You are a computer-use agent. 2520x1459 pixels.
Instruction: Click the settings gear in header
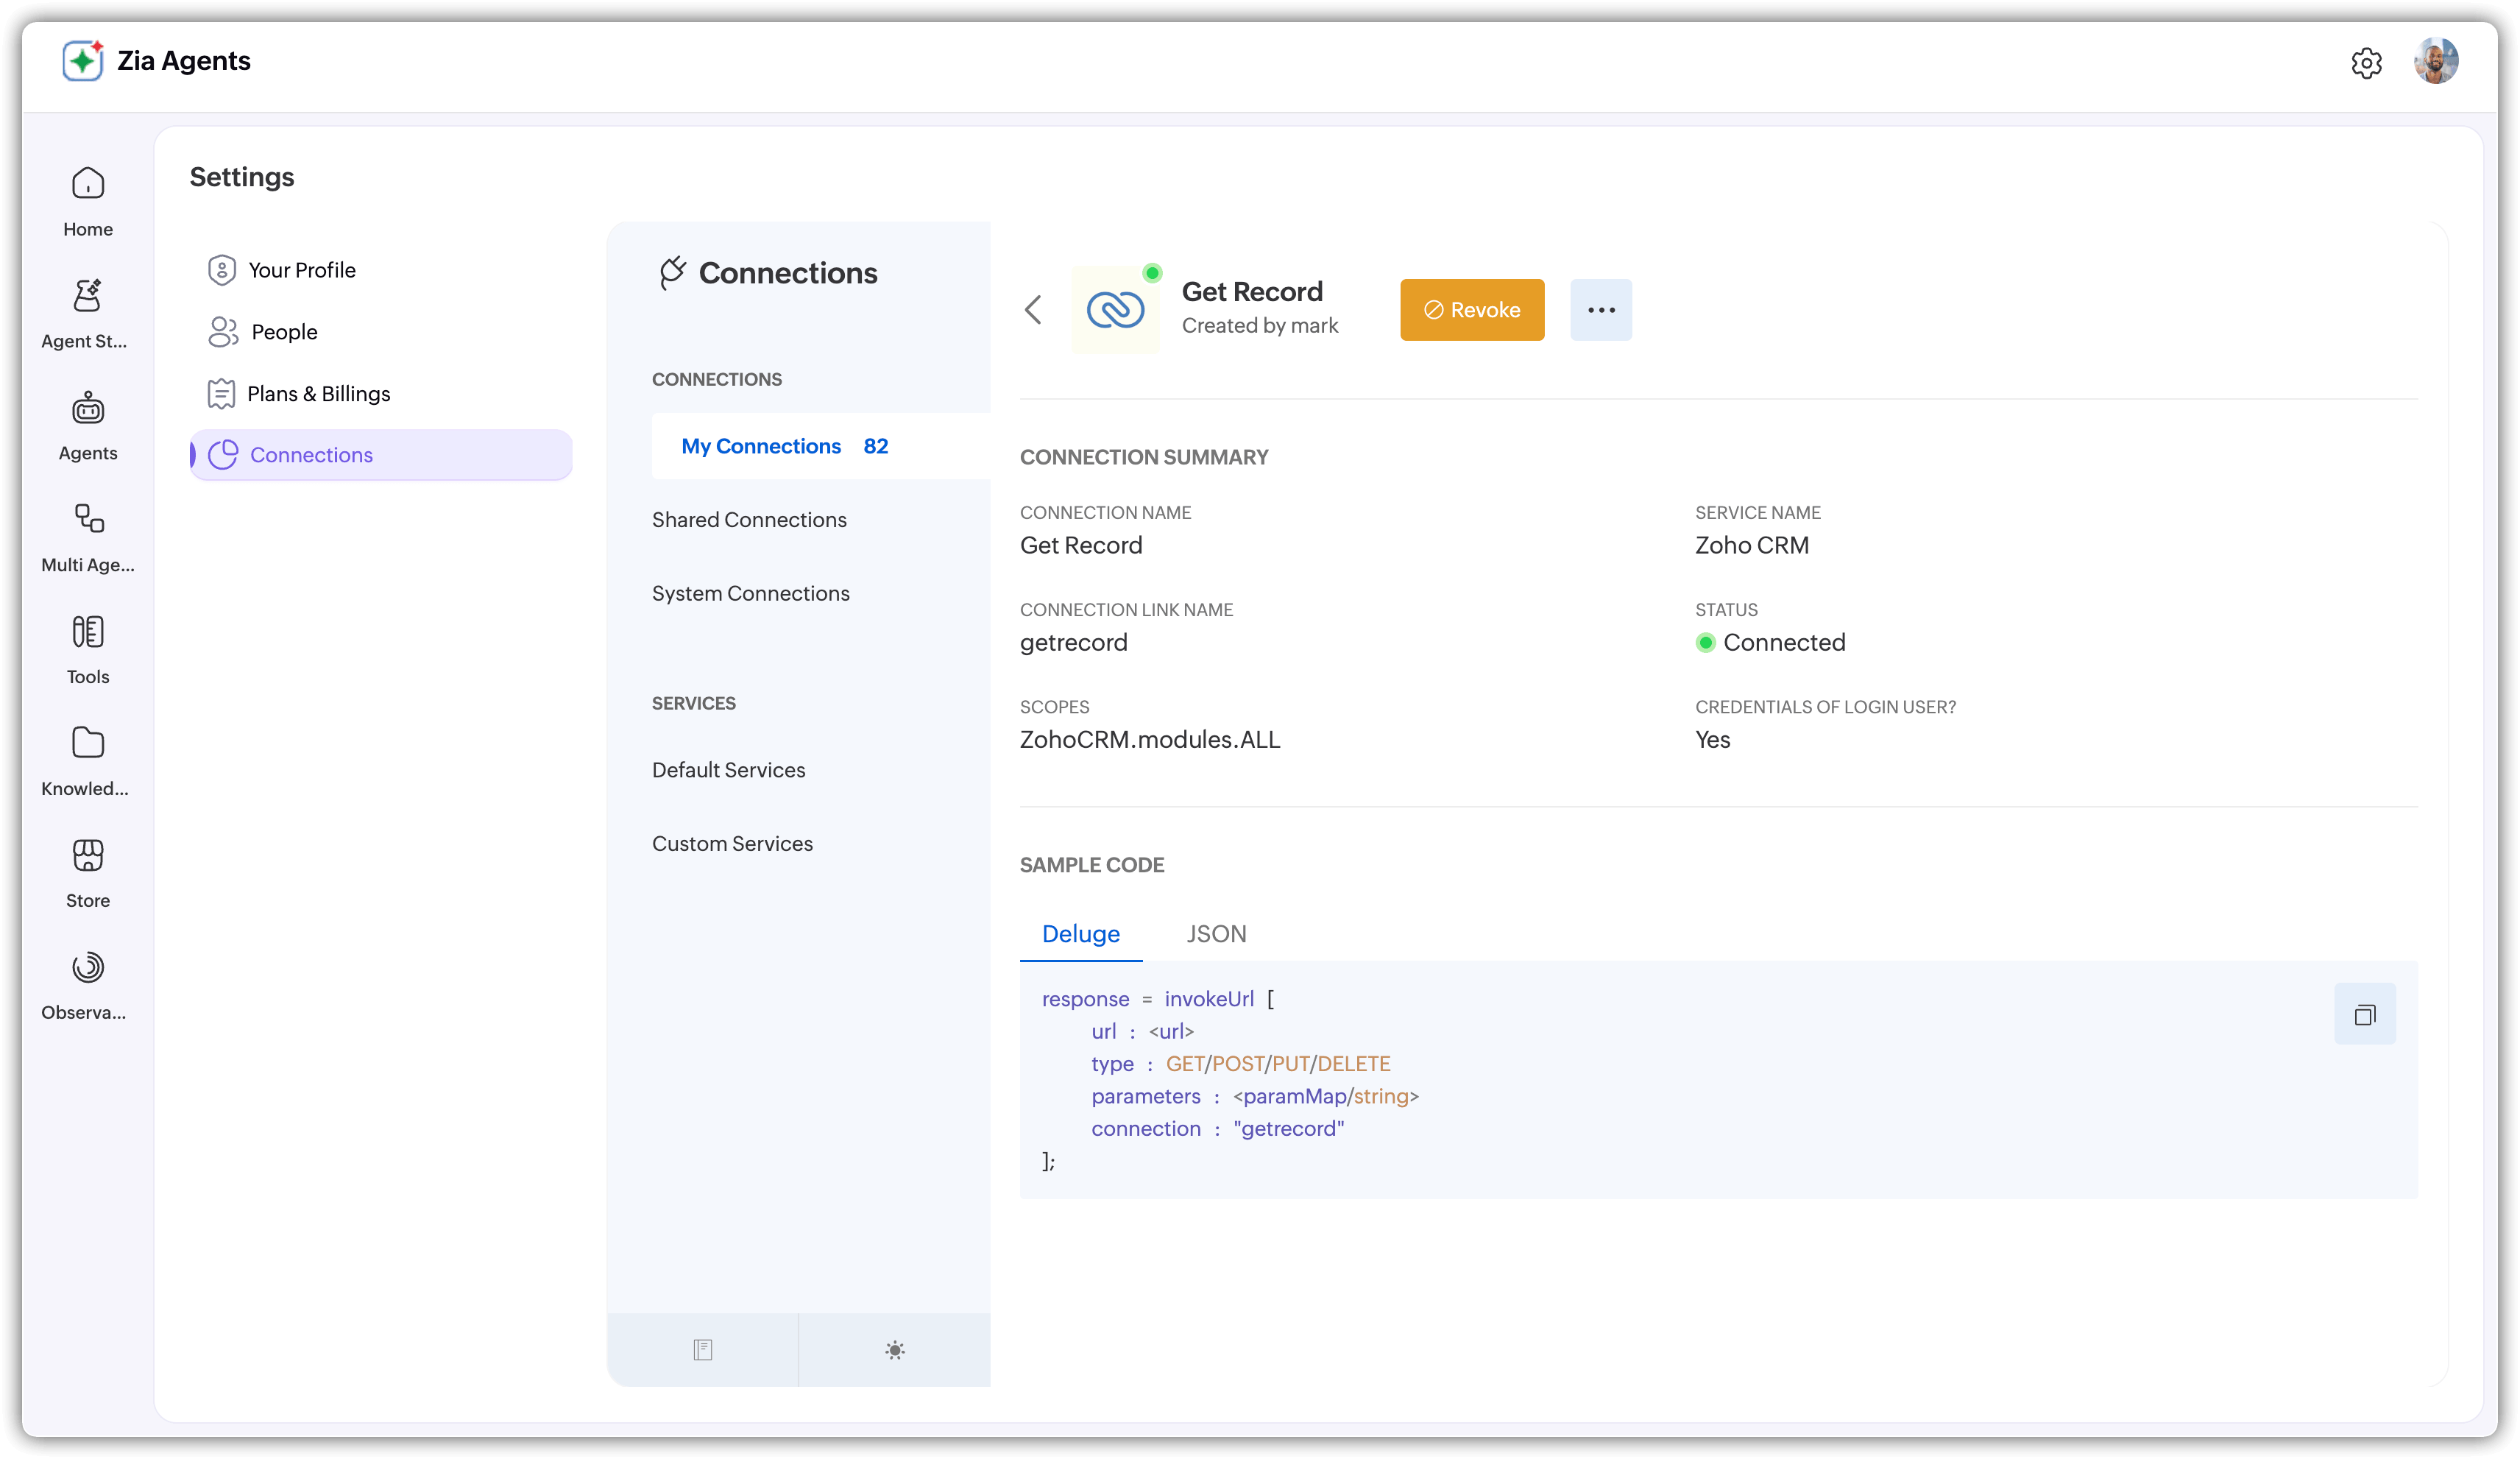click(x=2366, y=63)
